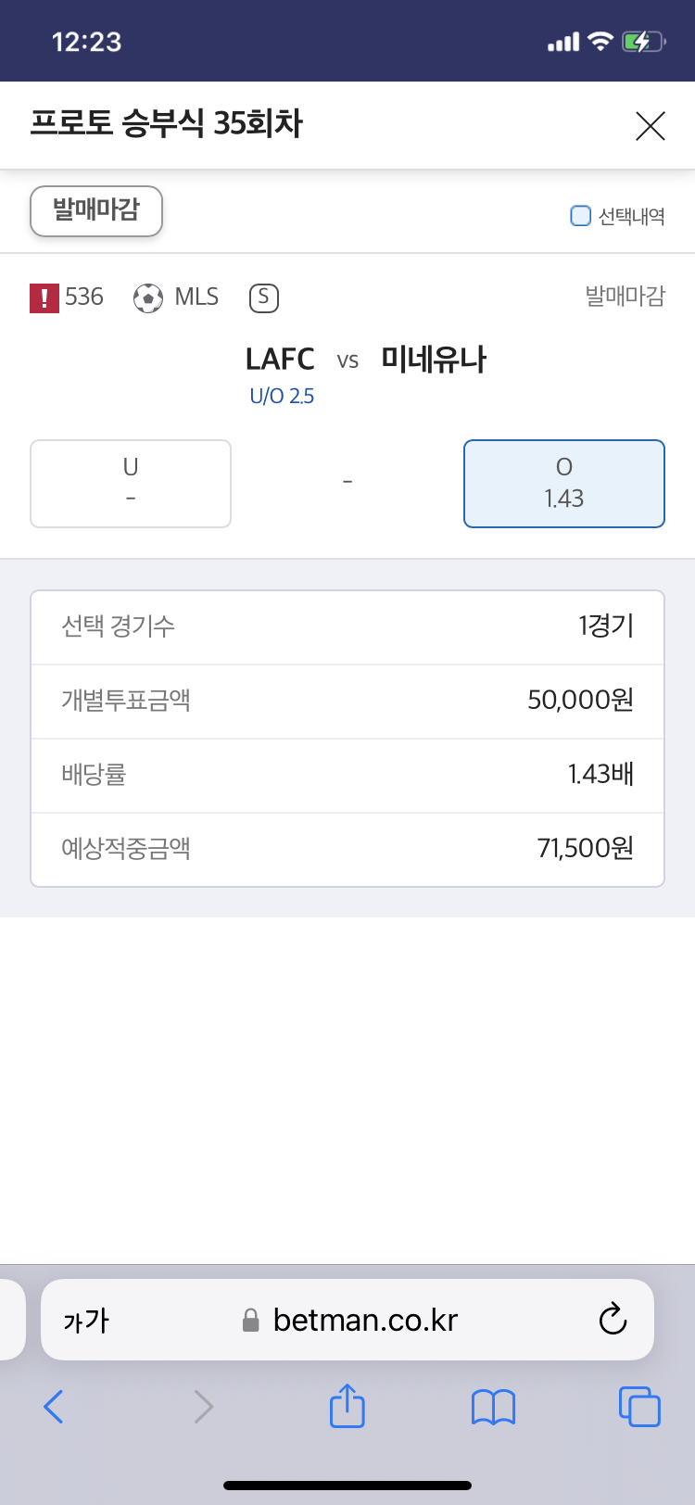695x1505 pixels.
Task: Open the 가가 text size menu
Action: point(86,1320)
